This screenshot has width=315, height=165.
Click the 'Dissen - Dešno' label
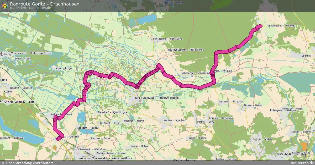click(x=253, y=105)
